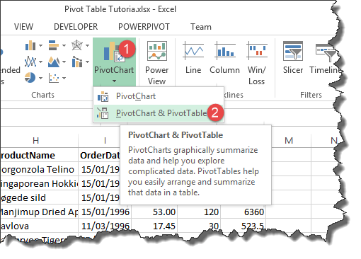The height and width of the screenshot is (259, 361).
Task: Insert a combo chart from Charts group
Action: coord(77,62)
